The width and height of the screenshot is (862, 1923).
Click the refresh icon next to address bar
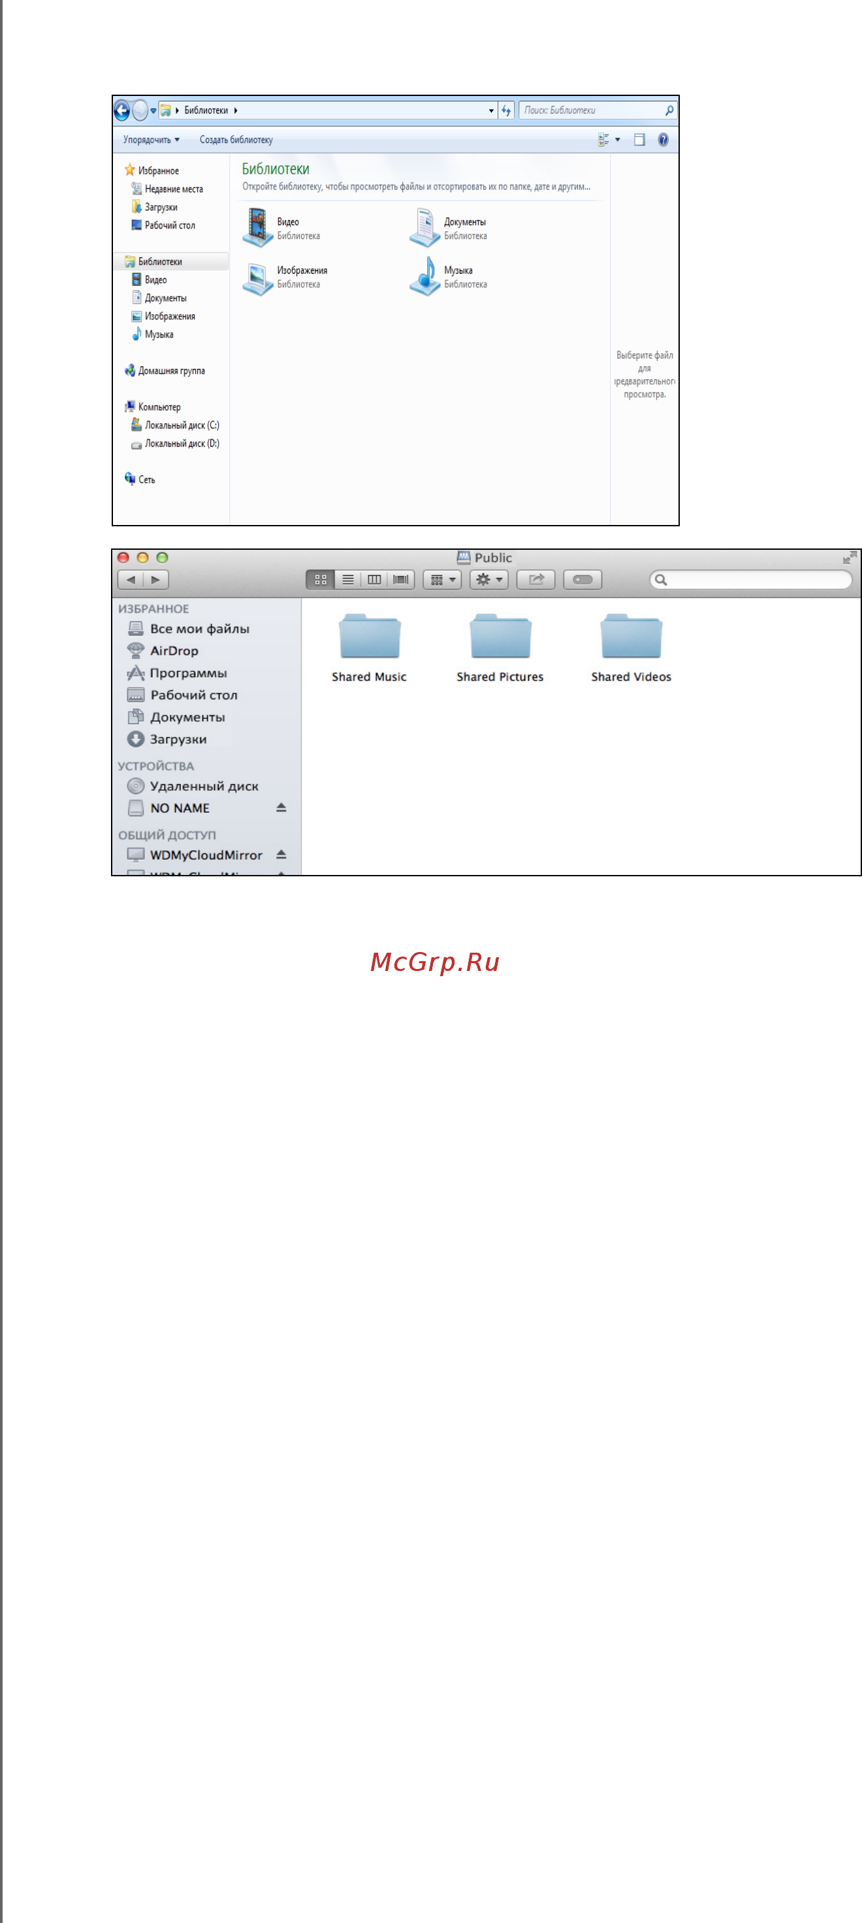click(506, 110)
